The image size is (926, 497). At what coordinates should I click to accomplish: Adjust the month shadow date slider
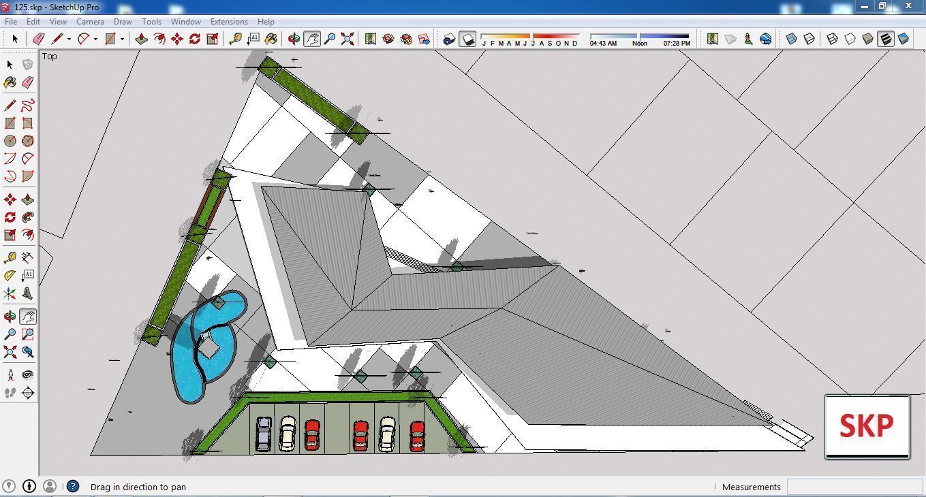[530, 35]
